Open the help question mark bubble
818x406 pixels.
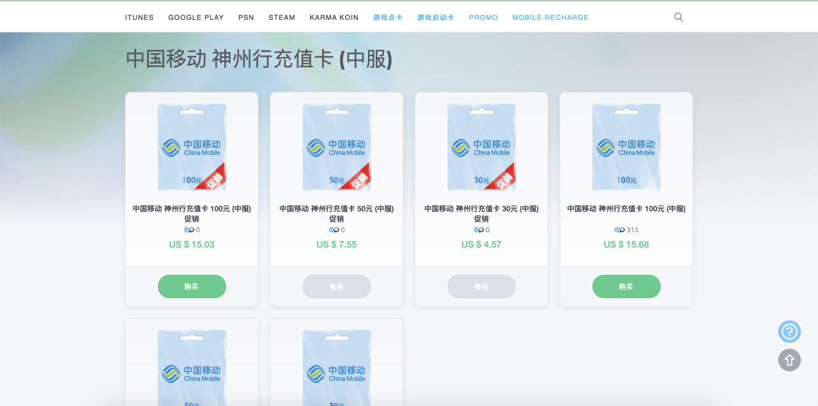(789, 332)
